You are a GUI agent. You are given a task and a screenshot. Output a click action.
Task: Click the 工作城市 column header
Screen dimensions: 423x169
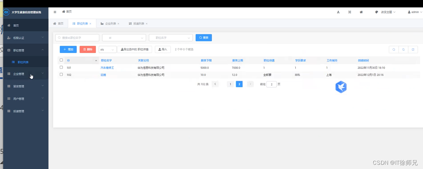pyautogui.click(x=332, y=61)
